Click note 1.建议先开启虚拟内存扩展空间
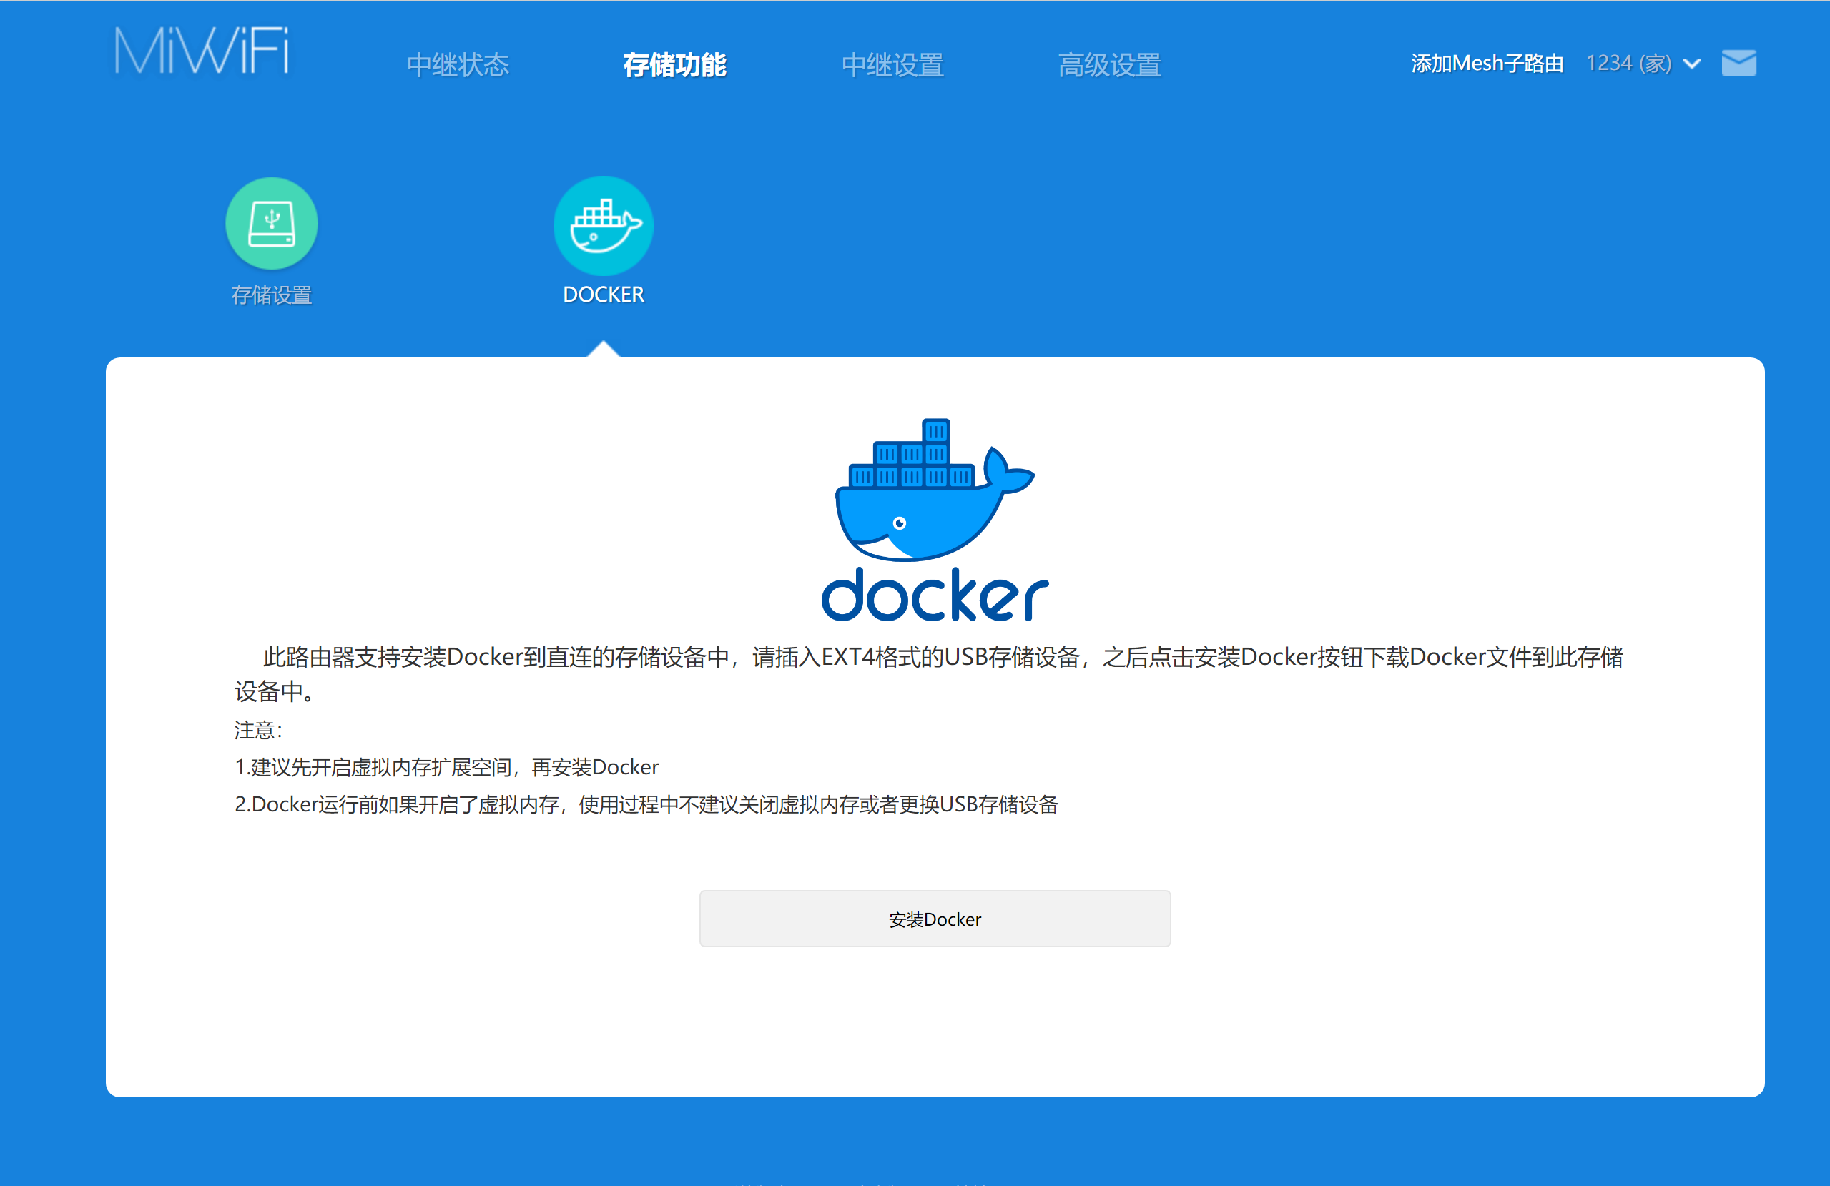Screen dimensions: 1830x1186 [447, 767]
